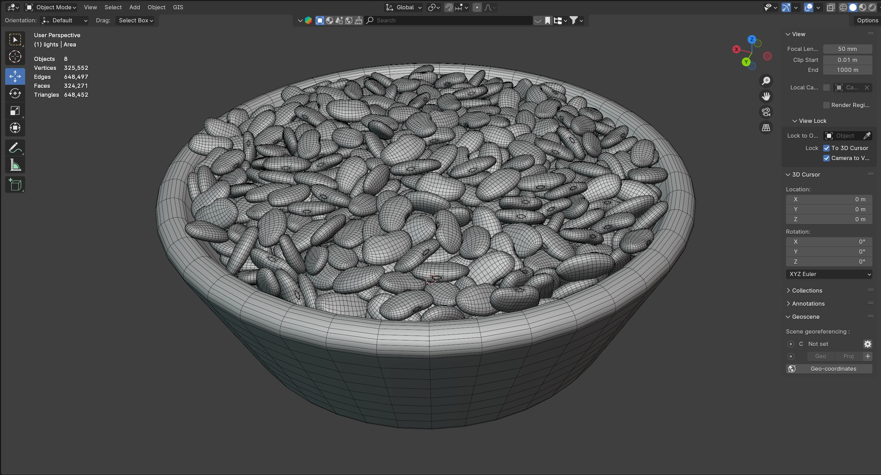Select the Add Cube tool
This screenshot has height=475, width=881.
(15, 185)
